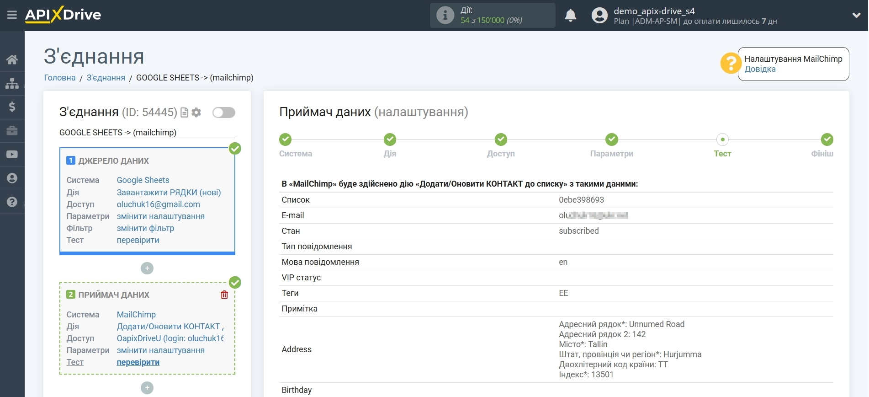The height and width of the screenshot is (397, 869).
Task: Click receiver змінити налаштування link
Action: coord(160,350)
